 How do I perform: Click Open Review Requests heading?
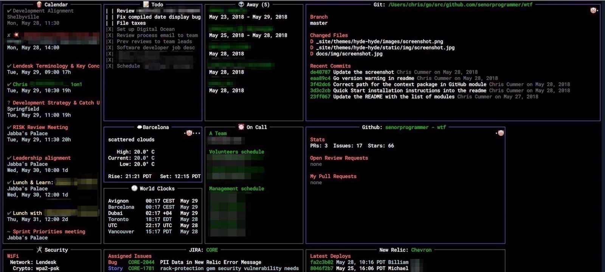point(339,158)
